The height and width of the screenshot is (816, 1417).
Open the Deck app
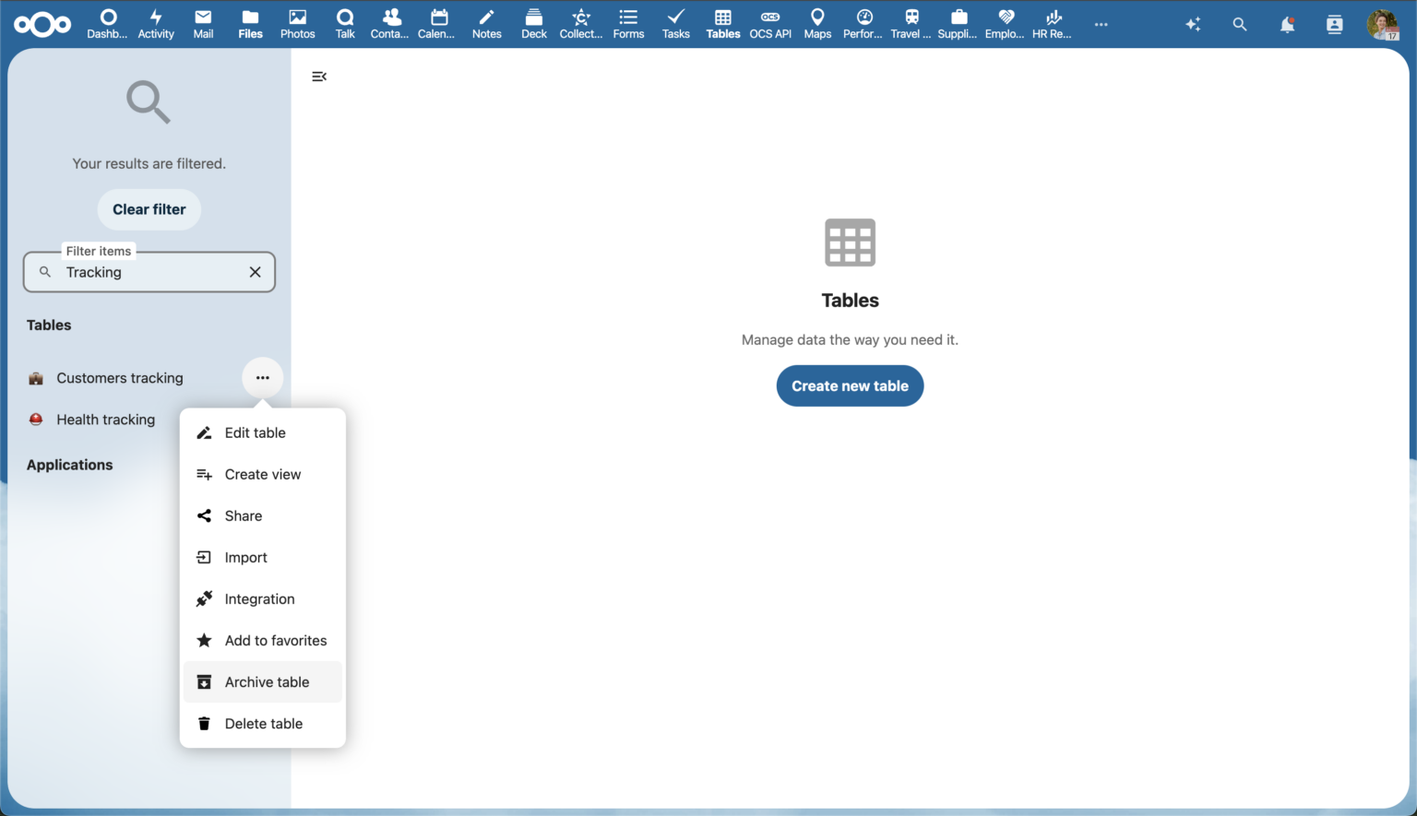pyautogui.click(x=533, y=24)
